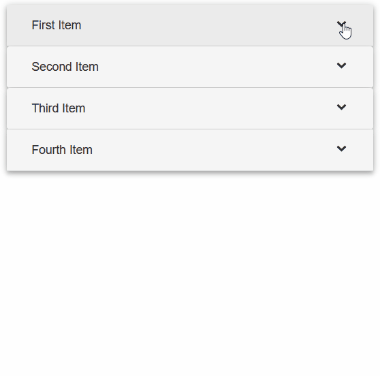The width and height of the screenshot is (380, 376).
Task: Toggle open the Second Item header bar
Action: 190,67
